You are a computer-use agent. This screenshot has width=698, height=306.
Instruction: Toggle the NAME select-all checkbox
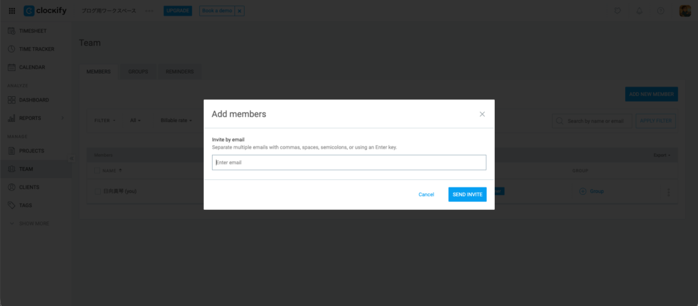point(96,170)
